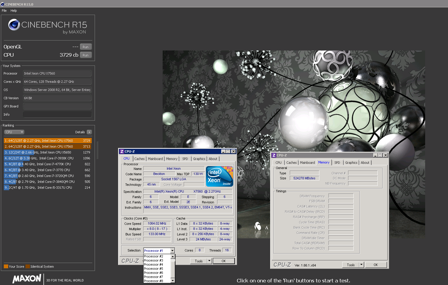
Task: Click the Processor name field
Action: pyautogui.click(x=57, y=73)
